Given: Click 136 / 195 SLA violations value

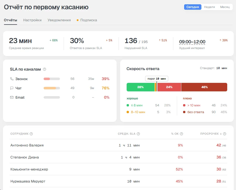Looking at the screenshot, I should [136, 41].
